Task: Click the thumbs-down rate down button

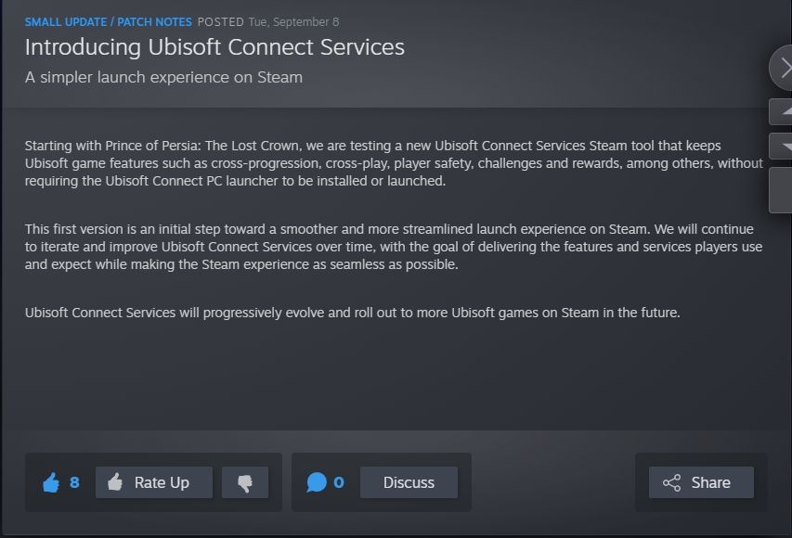Action: [245, 482]
